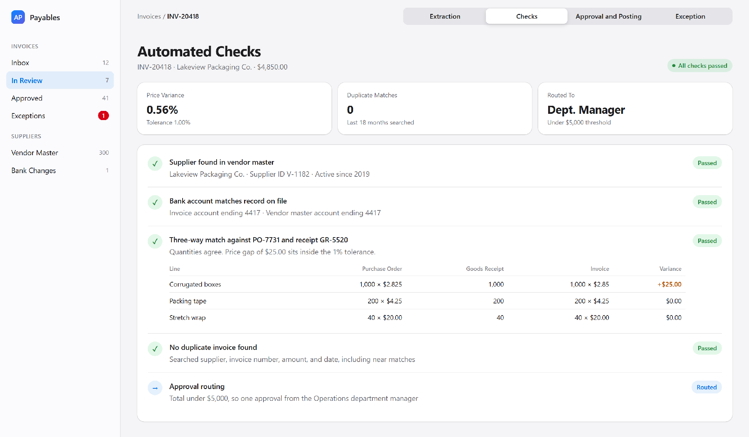This screenshot has height=437, width=749.
Task: Click the Passed badge for No duplicate invoice
Action: (x=707, y=348)
